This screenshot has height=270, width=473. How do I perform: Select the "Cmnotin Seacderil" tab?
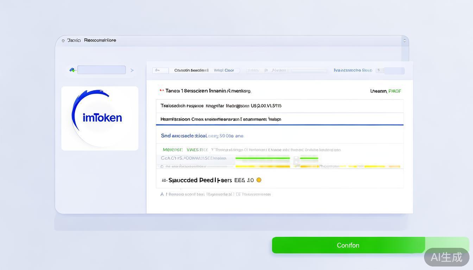[191, 70]
